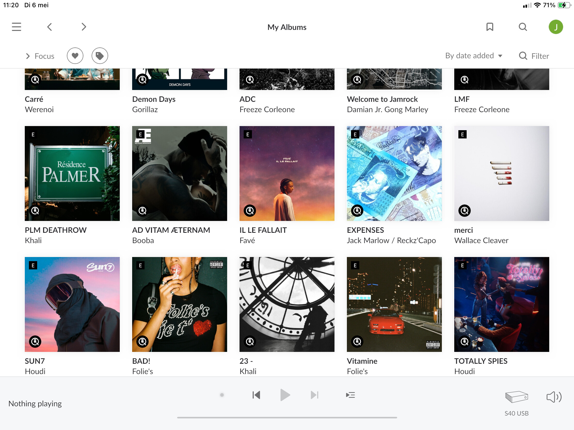
Task: Open the green J profile avatar
Action: pyautogui.click(x=556, y=27)
